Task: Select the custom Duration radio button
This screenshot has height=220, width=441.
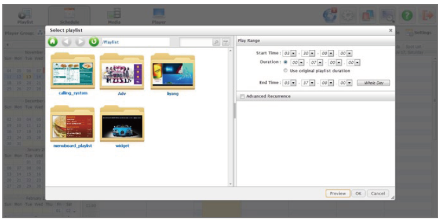Action: click(286, 62)
